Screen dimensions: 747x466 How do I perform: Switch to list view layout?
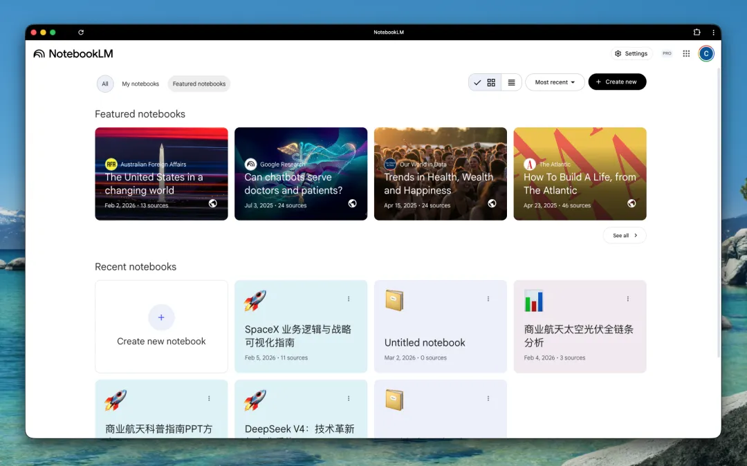pos(511,82)
